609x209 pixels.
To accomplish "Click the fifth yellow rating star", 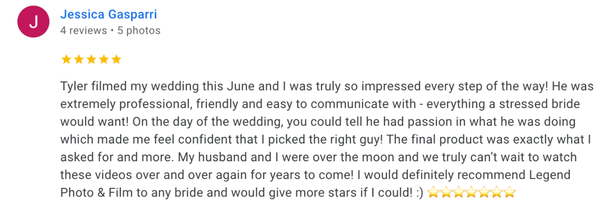I will point(116,60).
